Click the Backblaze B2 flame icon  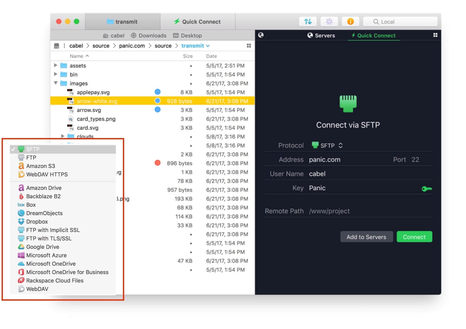click(x=21, y=196)
